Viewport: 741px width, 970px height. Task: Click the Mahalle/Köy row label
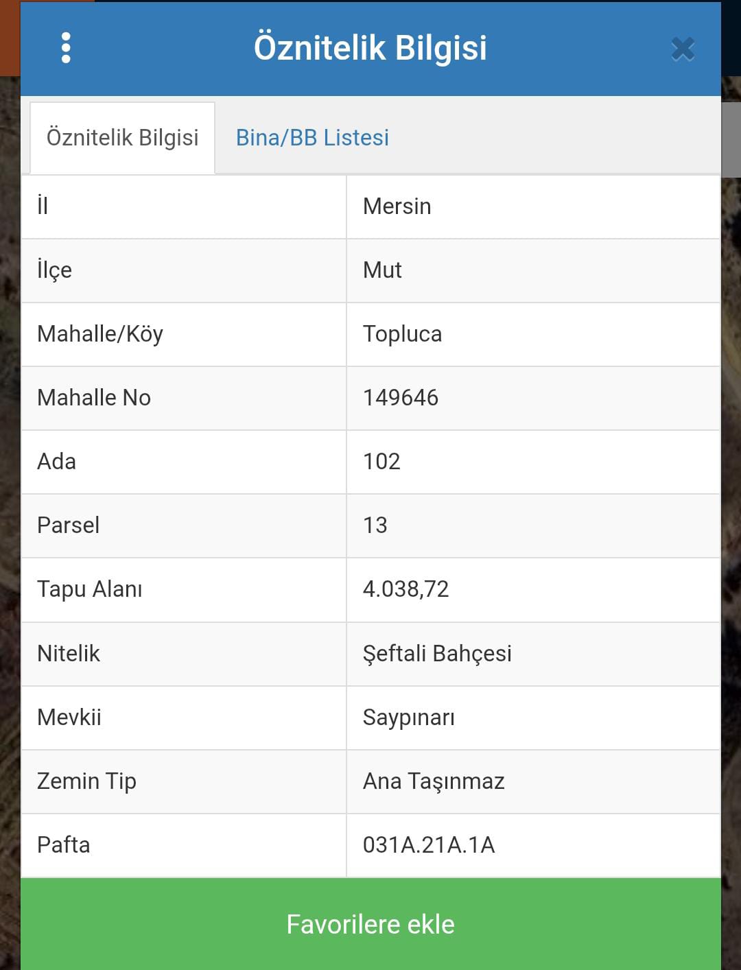point(100,334)
